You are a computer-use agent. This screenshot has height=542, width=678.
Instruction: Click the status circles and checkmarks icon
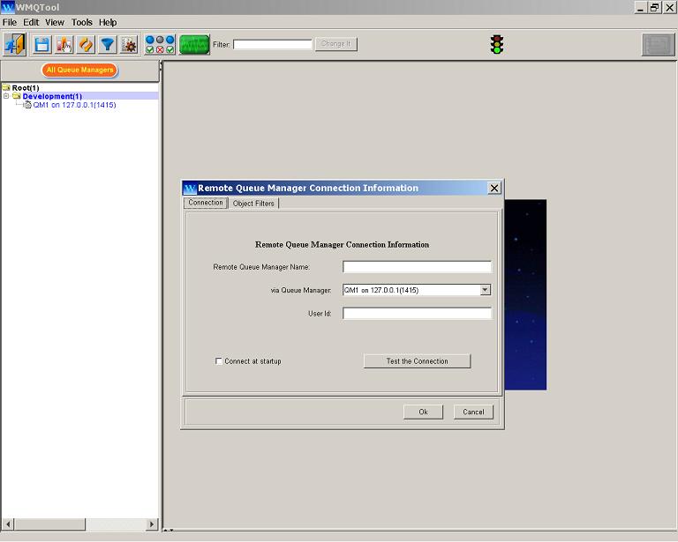(160, 44)
